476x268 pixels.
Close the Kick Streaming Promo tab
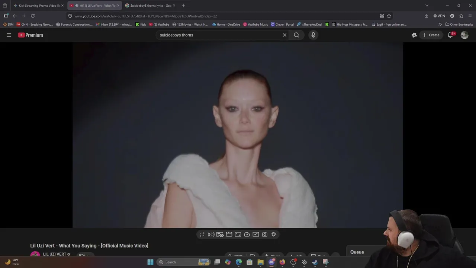coord(62,6)
